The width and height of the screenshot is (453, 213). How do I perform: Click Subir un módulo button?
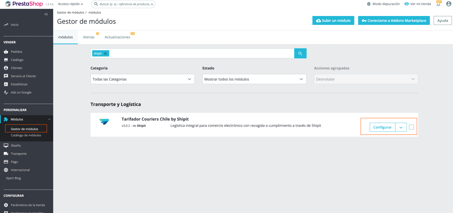pyautogui.click(x=333, y=20)
